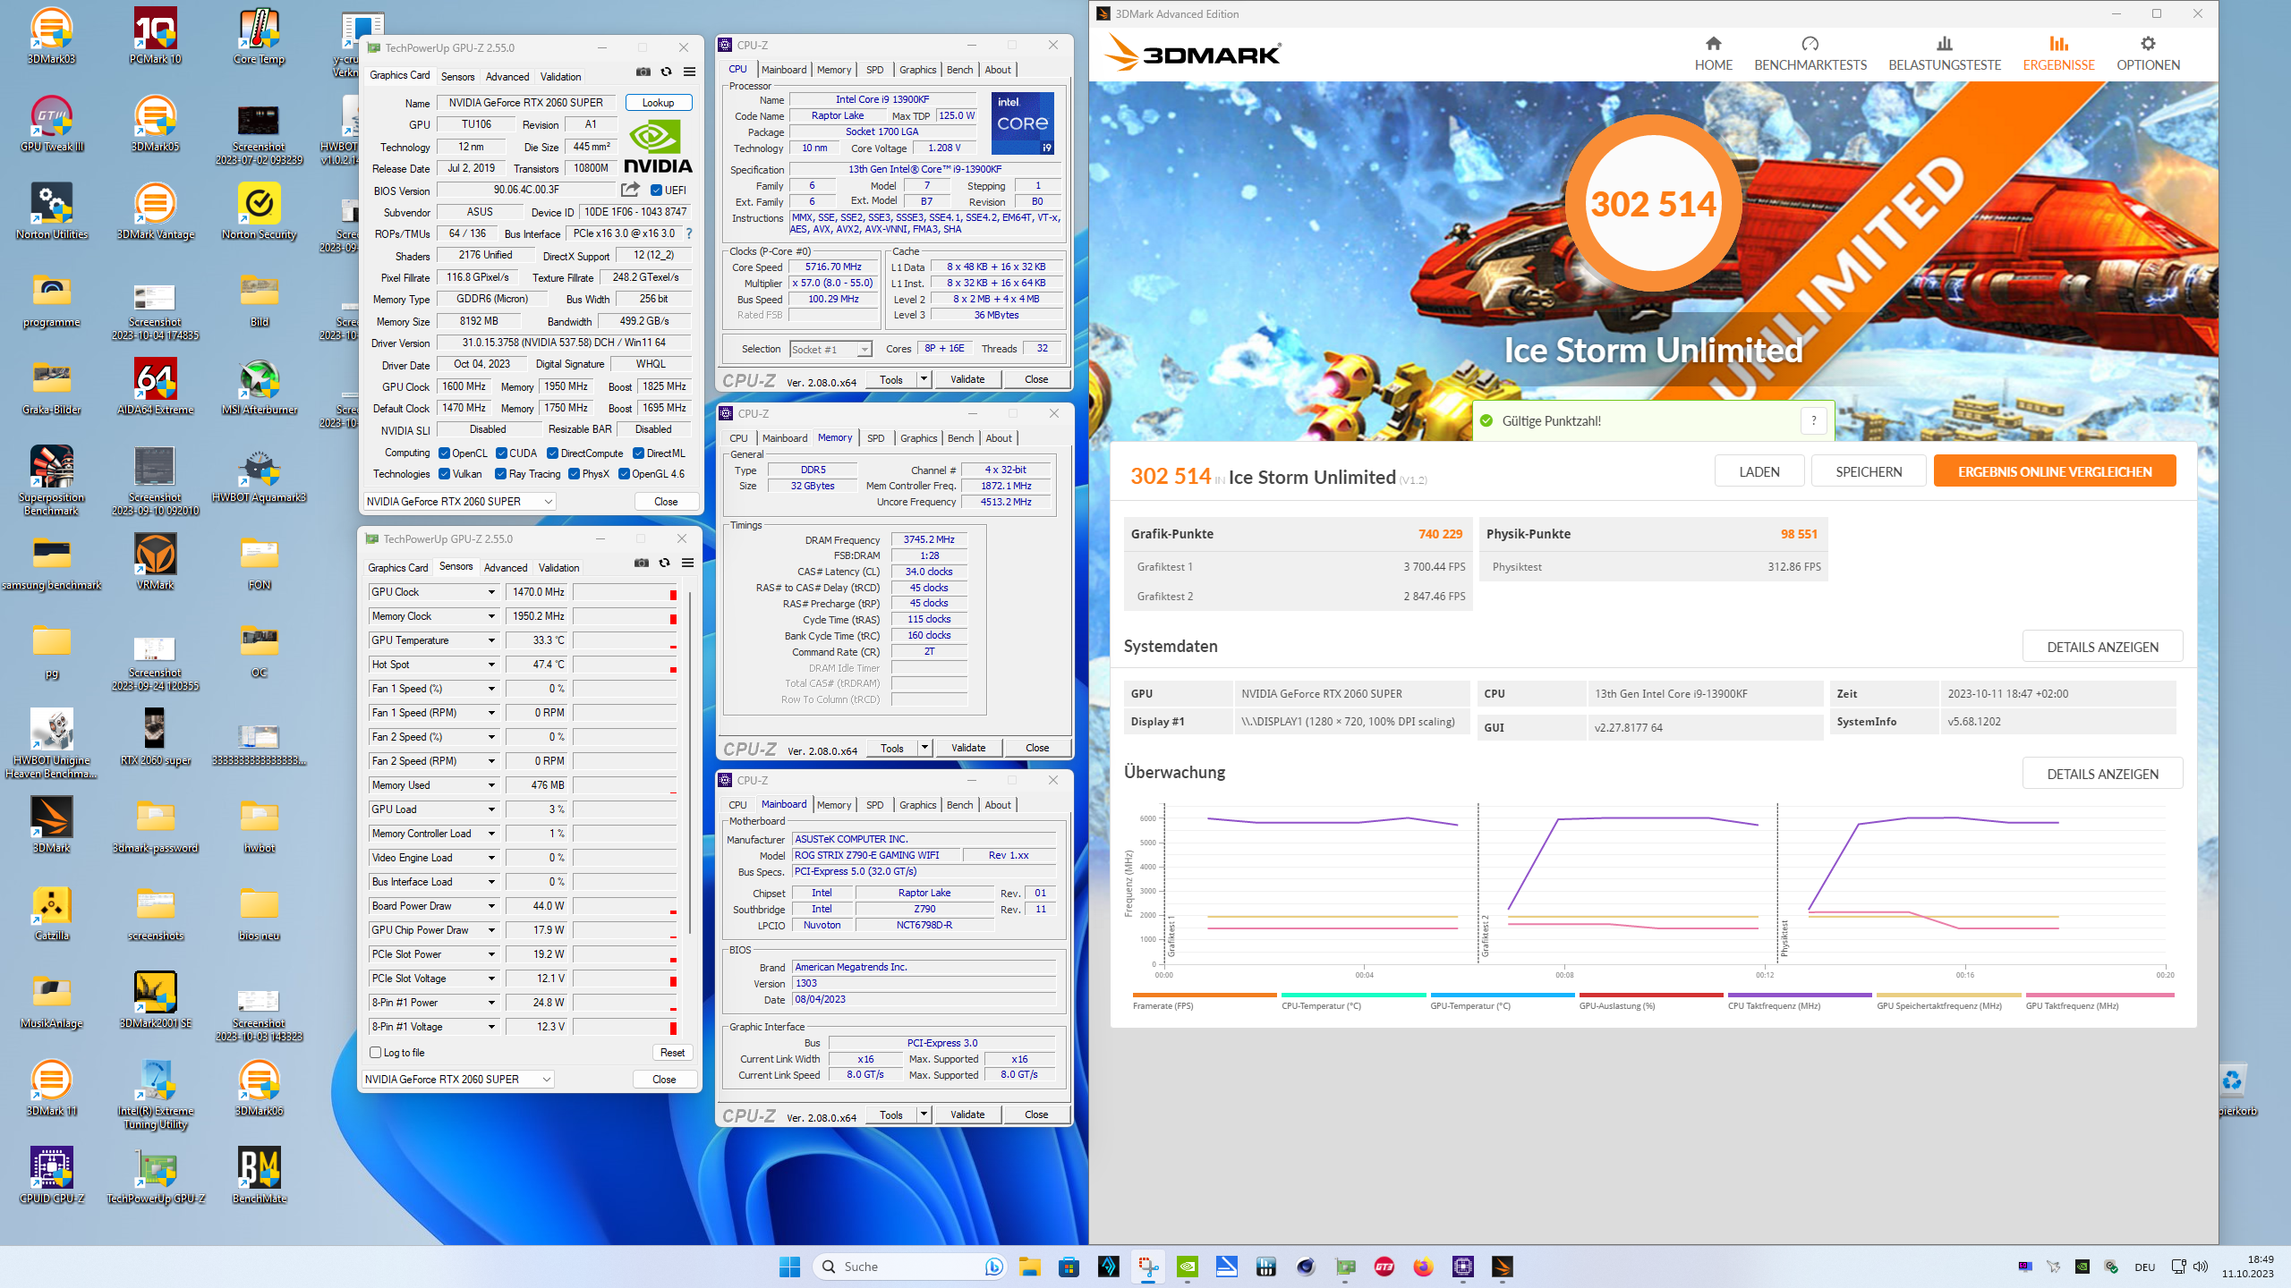Open Graphics tab in CPU-Z Mainboard window
Viewport: 2291px width, 1288px height.
click(917, 805)
